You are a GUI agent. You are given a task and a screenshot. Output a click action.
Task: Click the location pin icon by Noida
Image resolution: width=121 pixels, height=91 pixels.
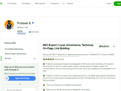(18, 28)
